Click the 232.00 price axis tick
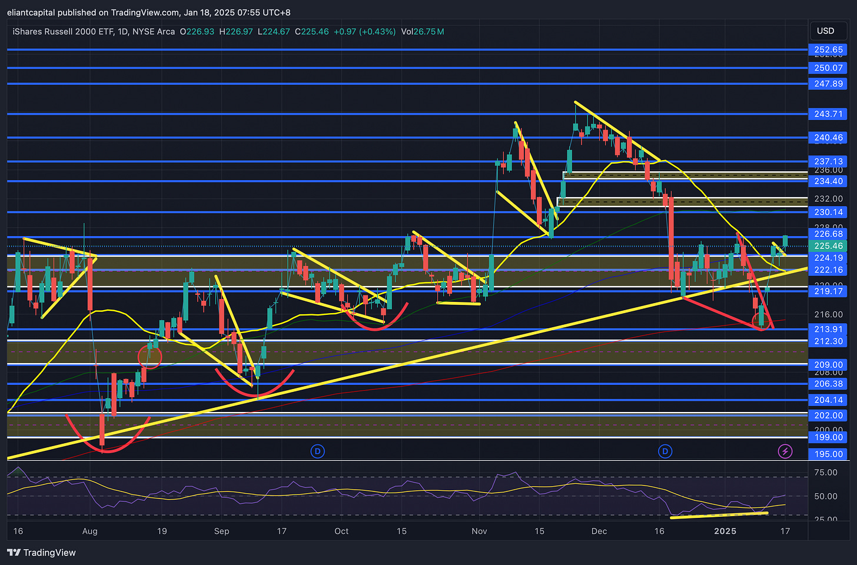857x565 pixels. click(x=828, y=199)
